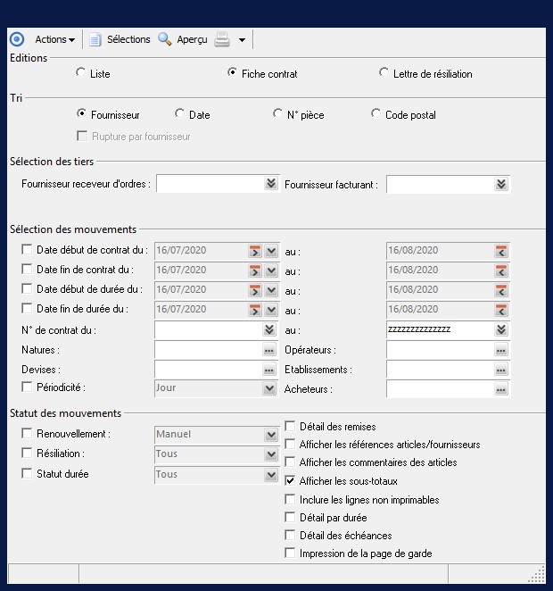Click the Devises ellipsis lookup button
Screen dimensions: 553x591
tap(269, 370)
